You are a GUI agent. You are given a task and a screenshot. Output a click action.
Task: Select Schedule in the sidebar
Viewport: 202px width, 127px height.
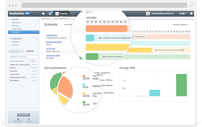(x=23, y=32)
